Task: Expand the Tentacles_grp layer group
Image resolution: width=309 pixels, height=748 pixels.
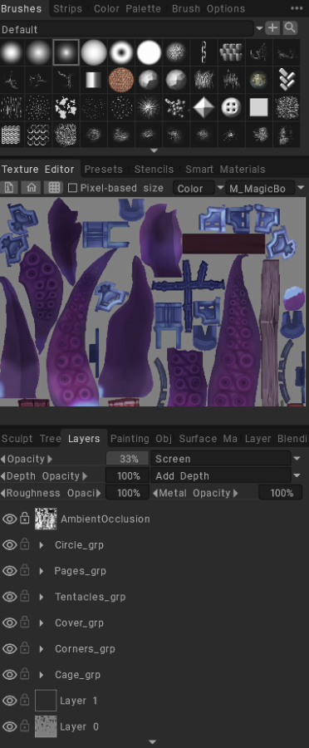Action: click(x=42, y=597)
